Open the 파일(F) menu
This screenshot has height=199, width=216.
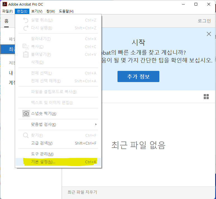tap(8, 11)
